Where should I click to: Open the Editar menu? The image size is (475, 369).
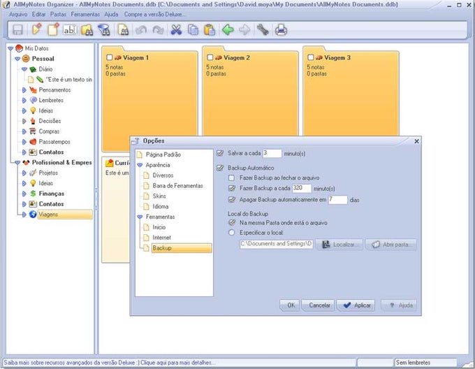pyautogui.click(x=39, y=14)
